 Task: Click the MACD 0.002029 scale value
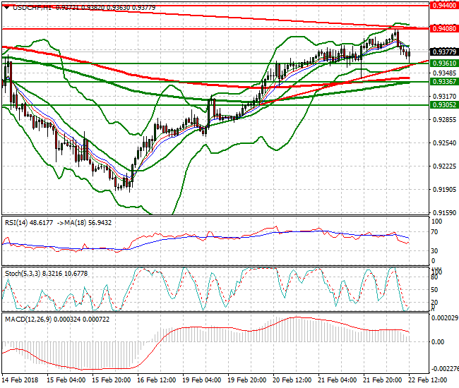coord(445,318)
